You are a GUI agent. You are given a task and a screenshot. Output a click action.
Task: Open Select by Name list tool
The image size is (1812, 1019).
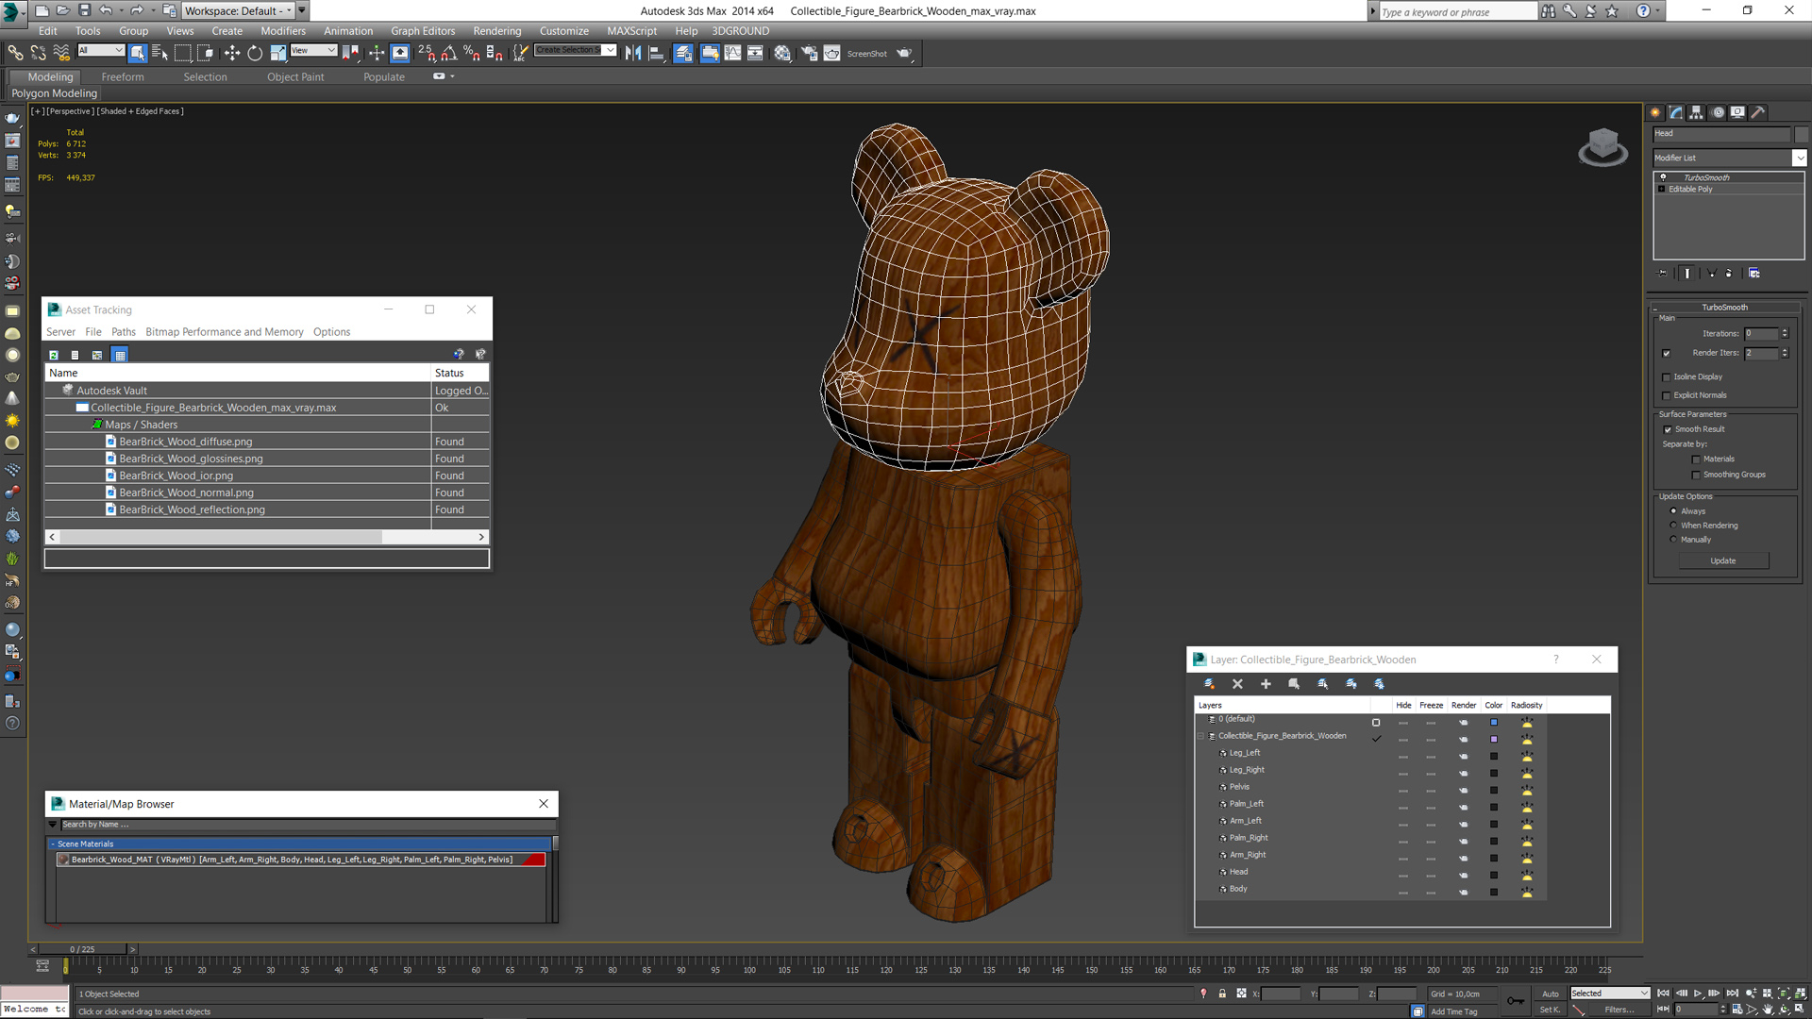tap(159, 53)
